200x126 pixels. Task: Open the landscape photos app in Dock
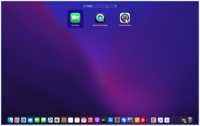coord(130,120)
